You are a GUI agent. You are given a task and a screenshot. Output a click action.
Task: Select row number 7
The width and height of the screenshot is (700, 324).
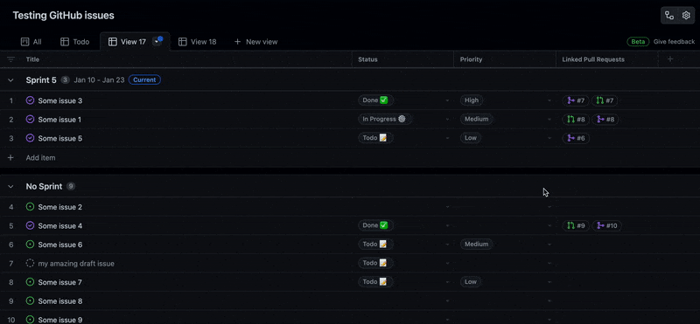[x=11, y=264]
